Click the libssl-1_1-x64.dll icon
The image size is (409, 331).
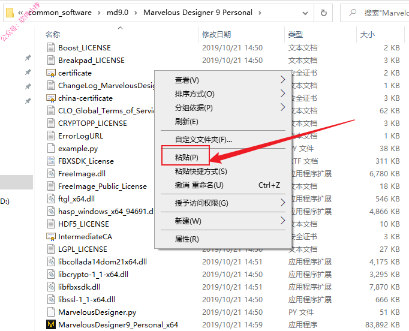tap(51, 299)
